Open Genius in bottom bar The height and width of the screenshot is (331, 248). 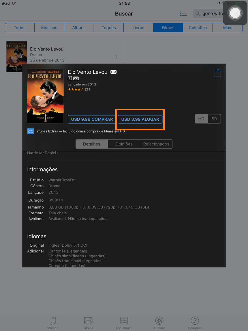pyautogui.click(x=159, y=323)
